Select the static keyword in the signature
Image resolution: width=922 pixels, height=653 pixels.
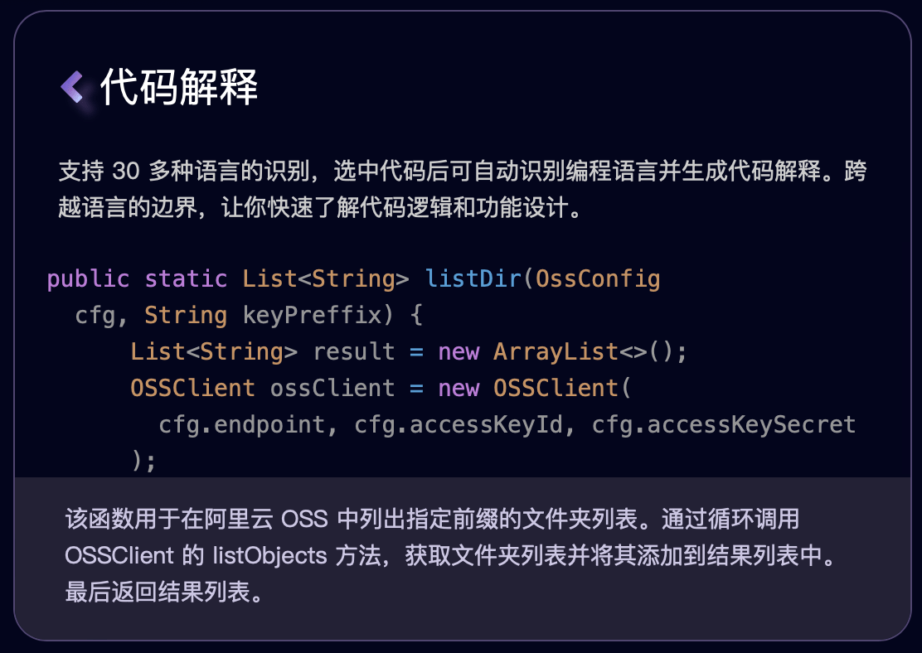point(186,278)
